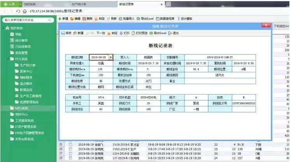Click the green plus 新建 icon in main toolbar
Image resolution: width=291 pixels, height=162 pixels.
[60, 19]
